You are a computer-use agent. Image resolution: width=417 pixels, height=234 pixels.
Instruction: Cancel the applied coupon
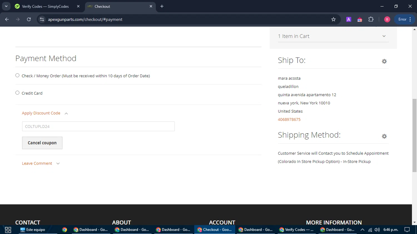coord(42,143)
